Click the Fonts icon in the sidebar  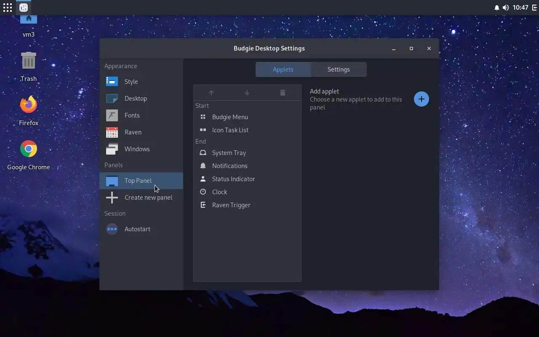(x=112, y=115)
